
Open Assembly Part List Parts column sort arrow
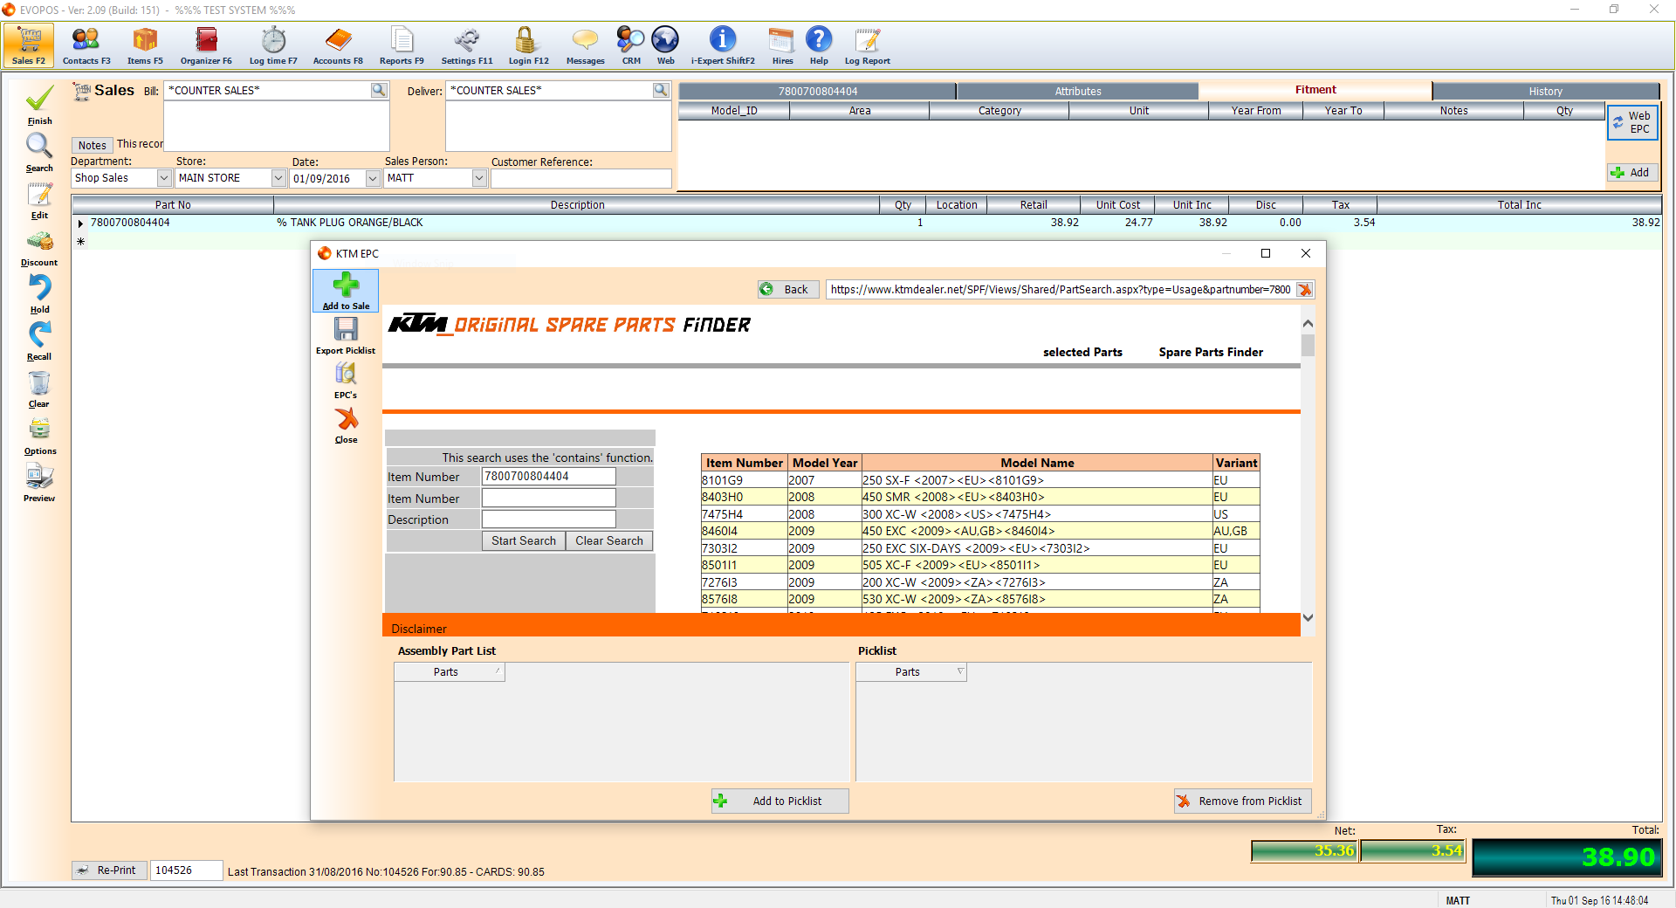tap(498, 671)
